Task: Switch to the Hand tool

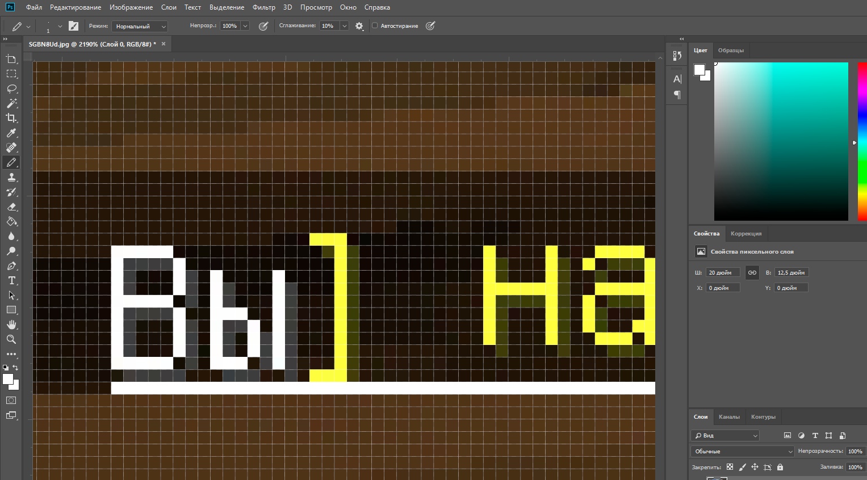Action: (x=11, y=325)
